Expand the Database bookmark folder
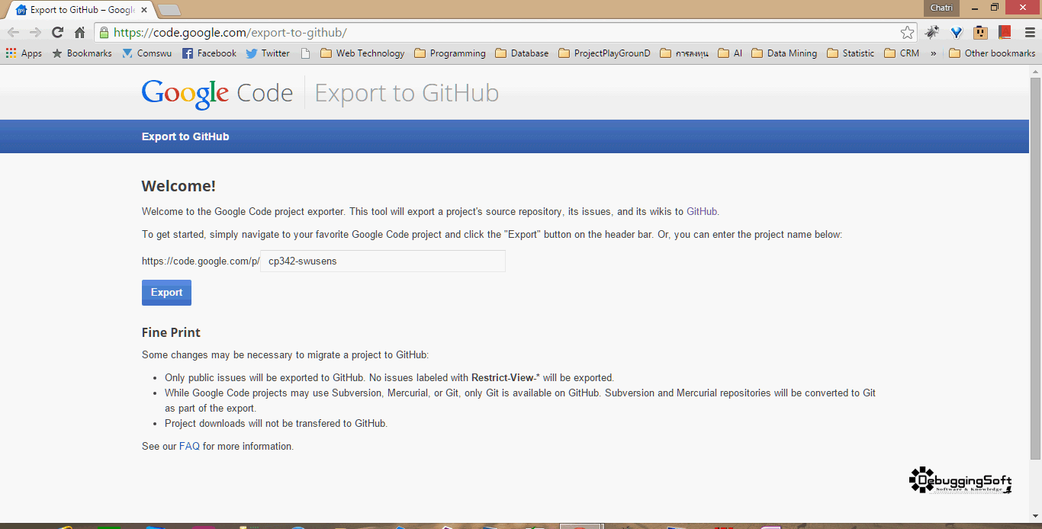Screen dimensions: 1042x529 coord(522,53)
